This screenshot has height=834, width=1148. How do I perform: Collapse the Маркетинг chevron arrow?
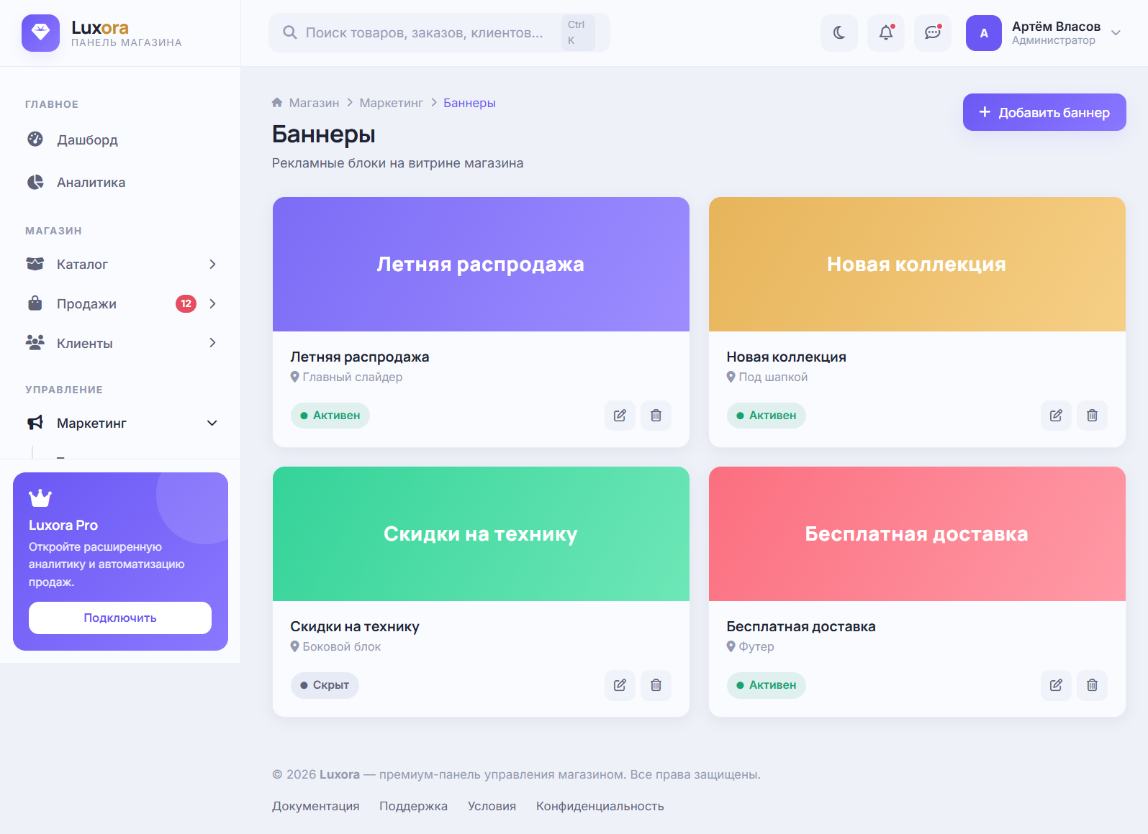[212, 423]
